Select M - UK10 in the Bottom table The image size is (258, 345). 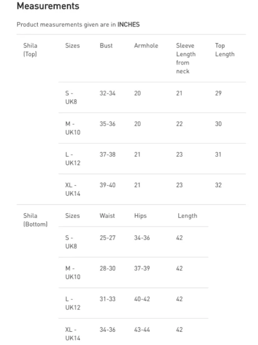click(x=72, y=272)
